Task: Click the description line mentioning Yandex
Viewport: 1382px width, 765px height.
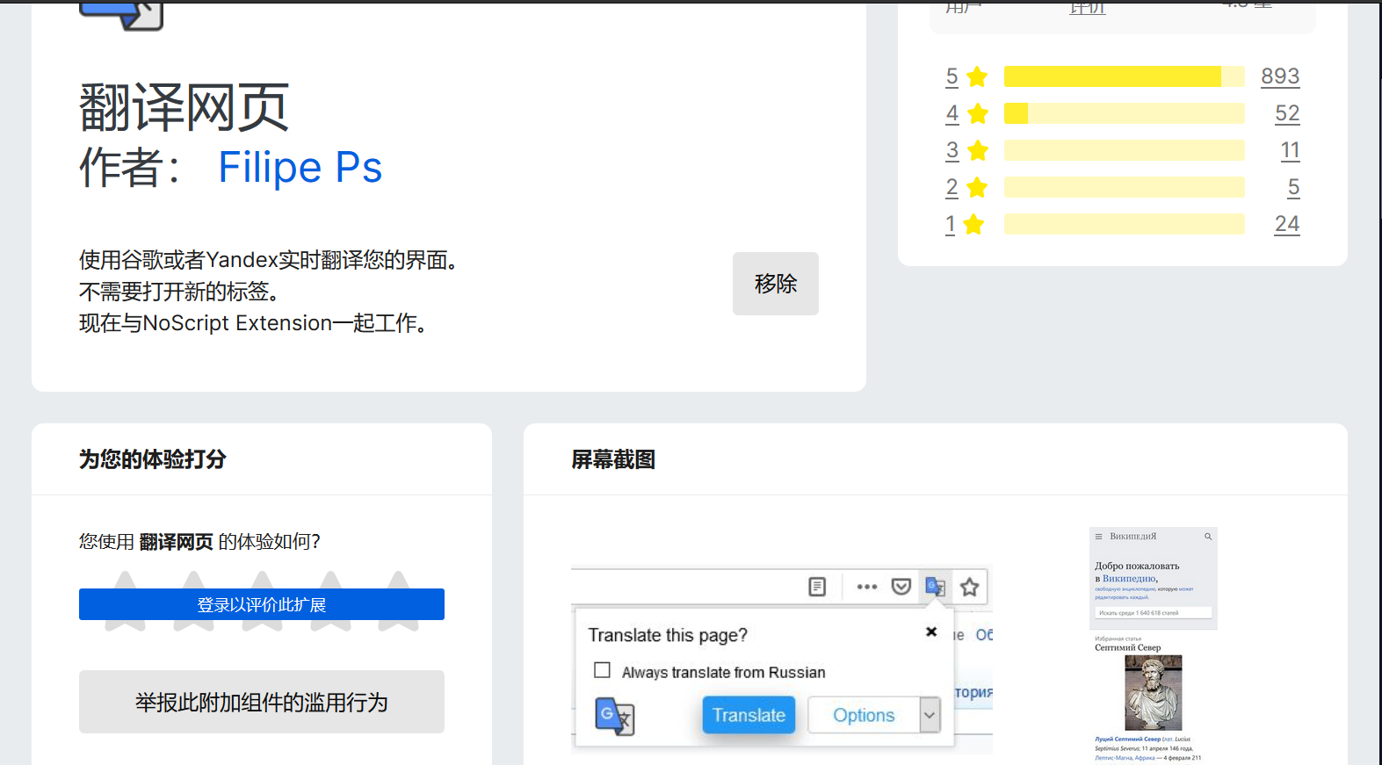Action: 269,260
